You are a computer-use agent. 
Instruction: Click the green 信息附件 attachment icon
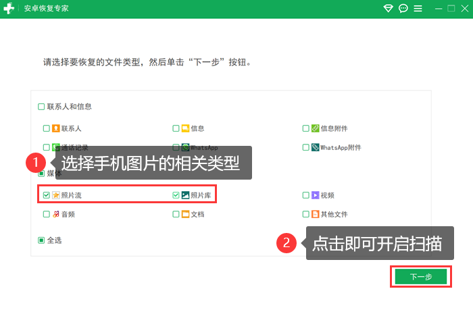[315, 128]
